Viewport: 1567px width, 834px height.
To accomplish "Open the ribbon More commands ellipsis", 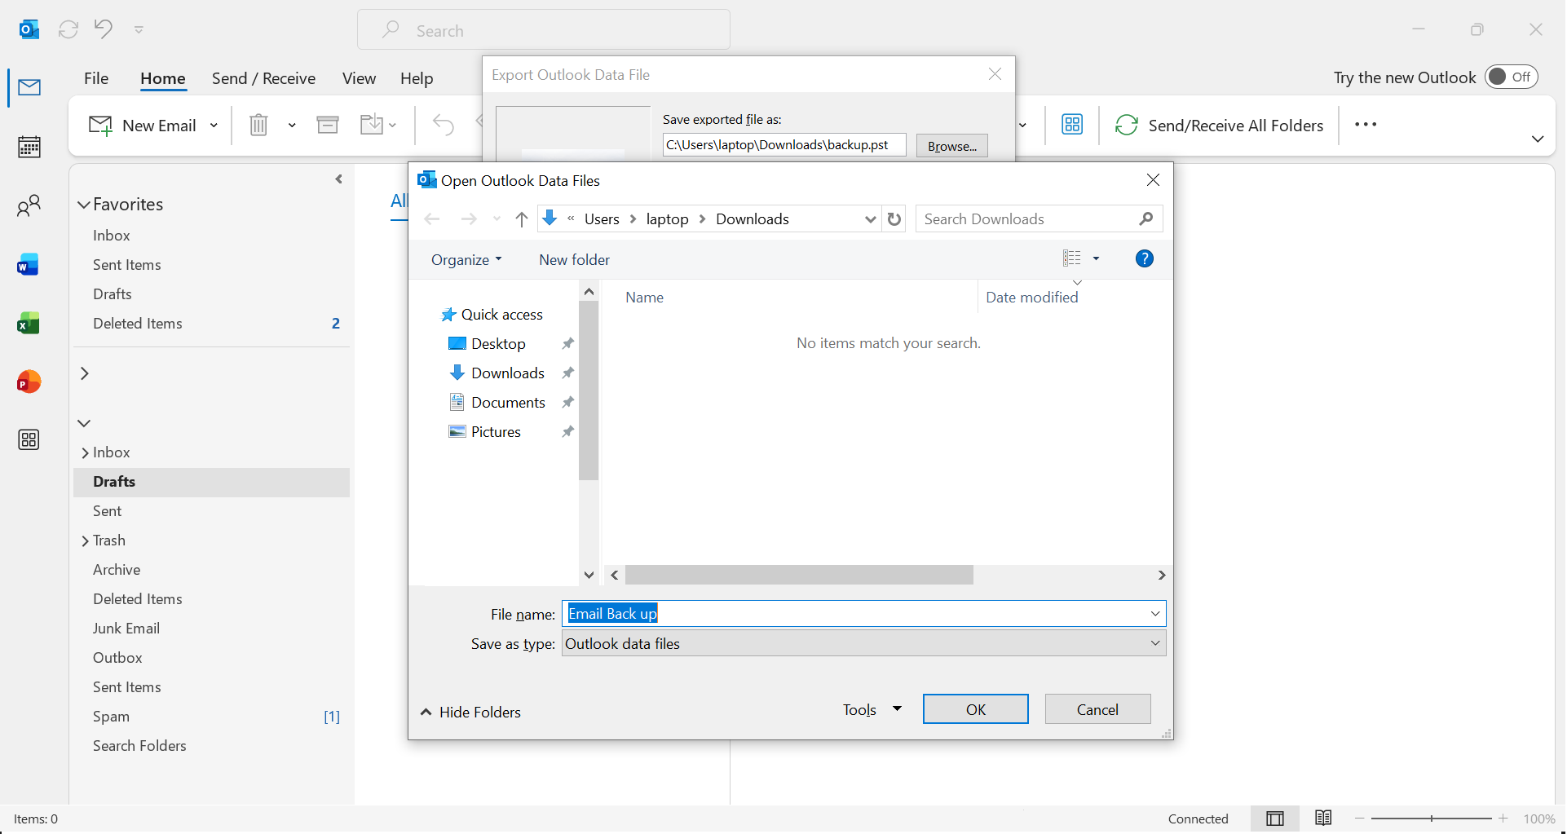I will tap(1366, 125).
